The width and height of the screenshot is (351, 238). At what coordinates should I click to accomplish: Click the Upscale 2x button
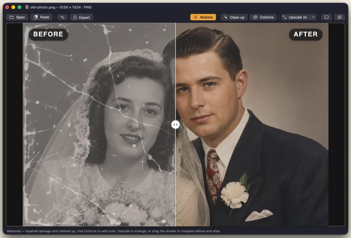click(x=296, y=17)
